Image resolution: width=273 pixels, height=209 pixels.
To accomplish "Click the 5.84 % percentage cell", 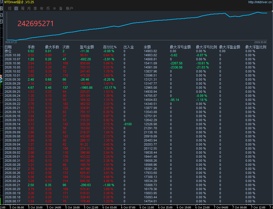I will 108,63.
